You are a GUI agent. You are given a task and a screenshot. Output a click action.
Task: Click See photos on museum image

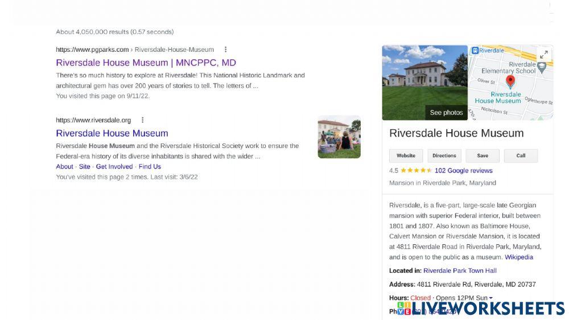pos(446,113)
